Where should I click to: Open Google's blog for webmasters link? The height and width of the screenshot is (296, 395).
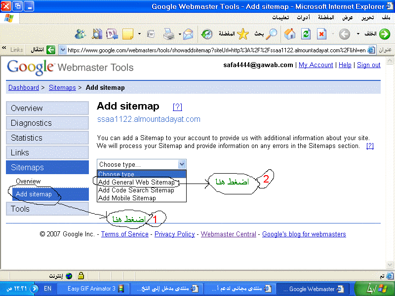(x=304, y=234)
